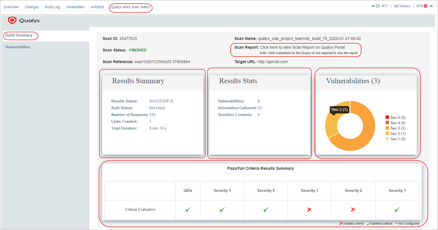438x230 pixels.
Task: Click the Results Summary heading
Action: click(x=138, y=81)
